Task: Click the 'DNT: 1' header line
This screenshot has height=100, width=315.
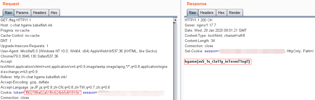Action: click(6, 41)
